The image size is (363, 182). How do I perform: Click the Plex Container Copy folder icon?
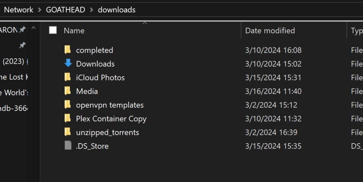pos(68,119)
